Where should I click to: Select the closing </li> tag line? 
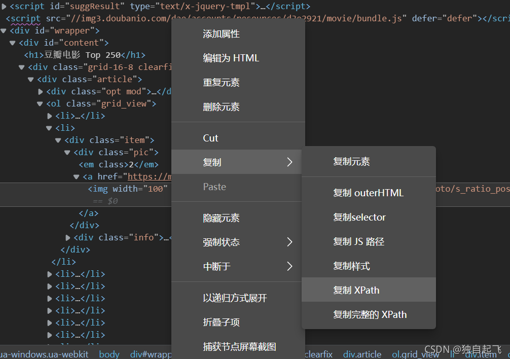pyautogui.click(x=64, y=262)
